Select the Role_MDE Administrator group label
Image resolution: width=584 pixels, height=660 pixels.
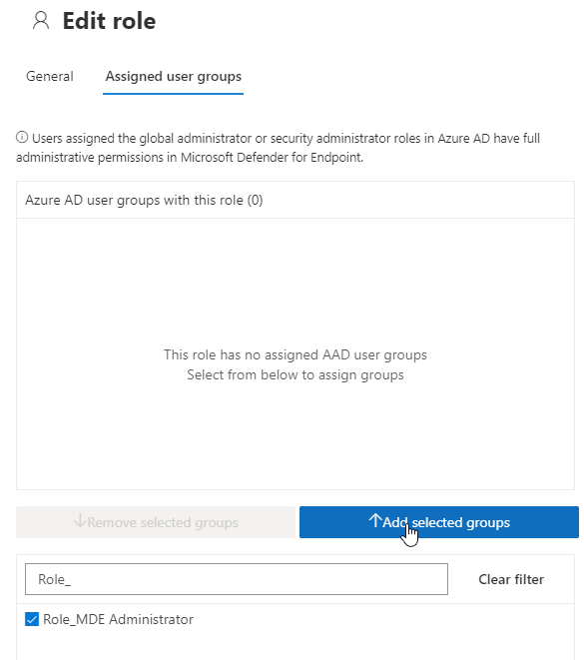tap(118, 619)
